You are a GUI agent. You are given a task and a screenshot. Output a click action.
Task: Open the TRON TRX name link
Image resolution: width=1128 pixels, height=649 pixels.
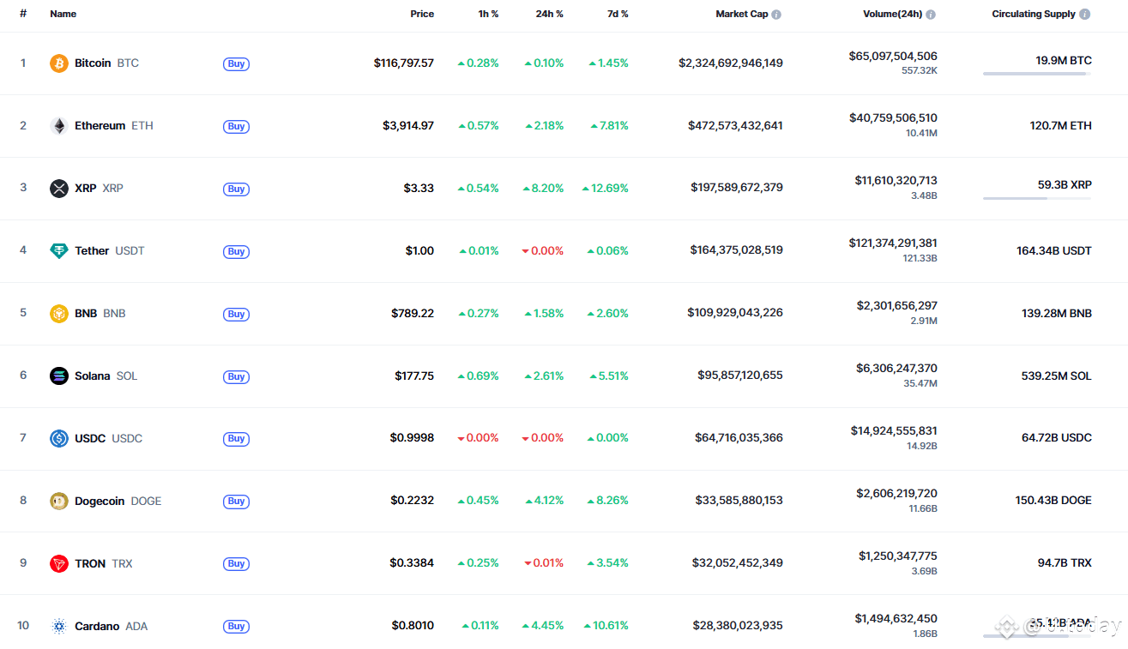104,563
